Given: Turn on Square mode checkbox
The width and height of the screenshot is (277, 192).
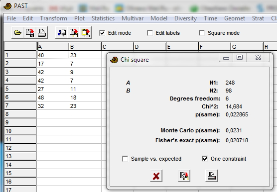Looking at the screenshot, I should (x=202, y=33).
